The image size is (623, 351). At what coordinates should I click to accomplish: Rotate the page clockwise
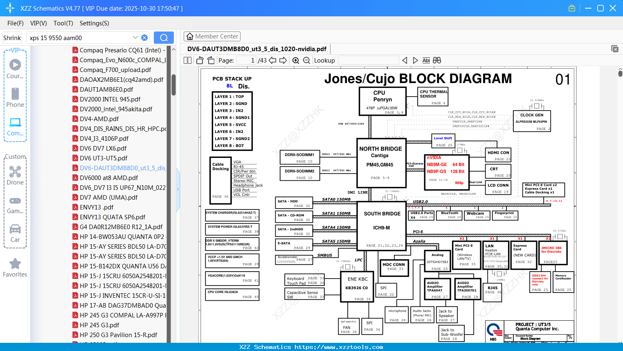211,61
